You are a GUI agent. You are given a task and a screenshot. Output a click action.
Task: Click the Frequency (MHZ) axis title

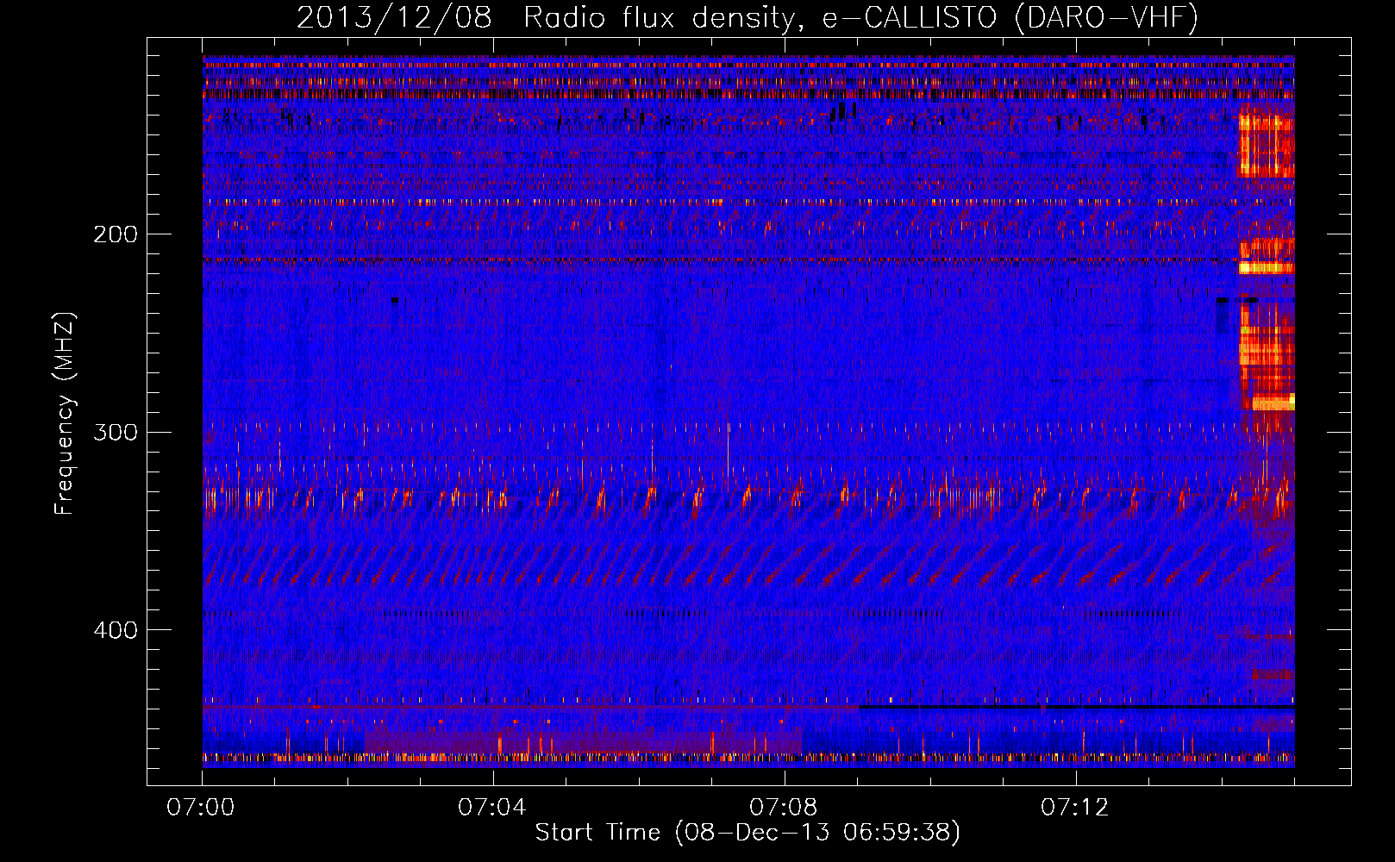[65, 414]
